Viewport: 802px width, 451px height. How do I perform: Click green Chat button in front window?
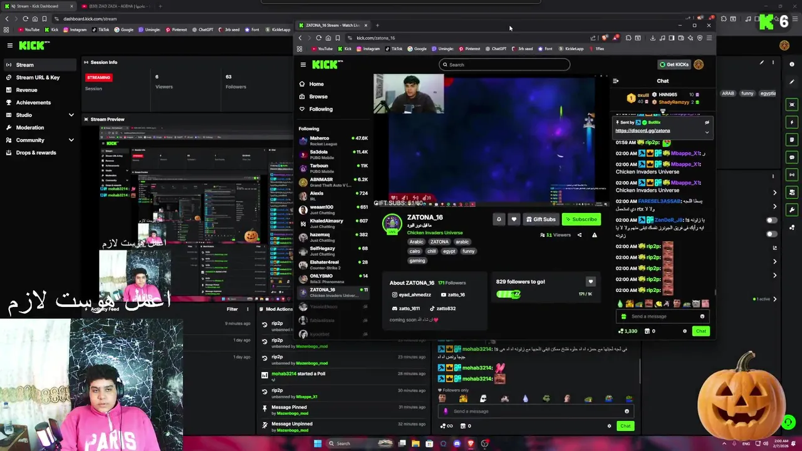[700, 331]
